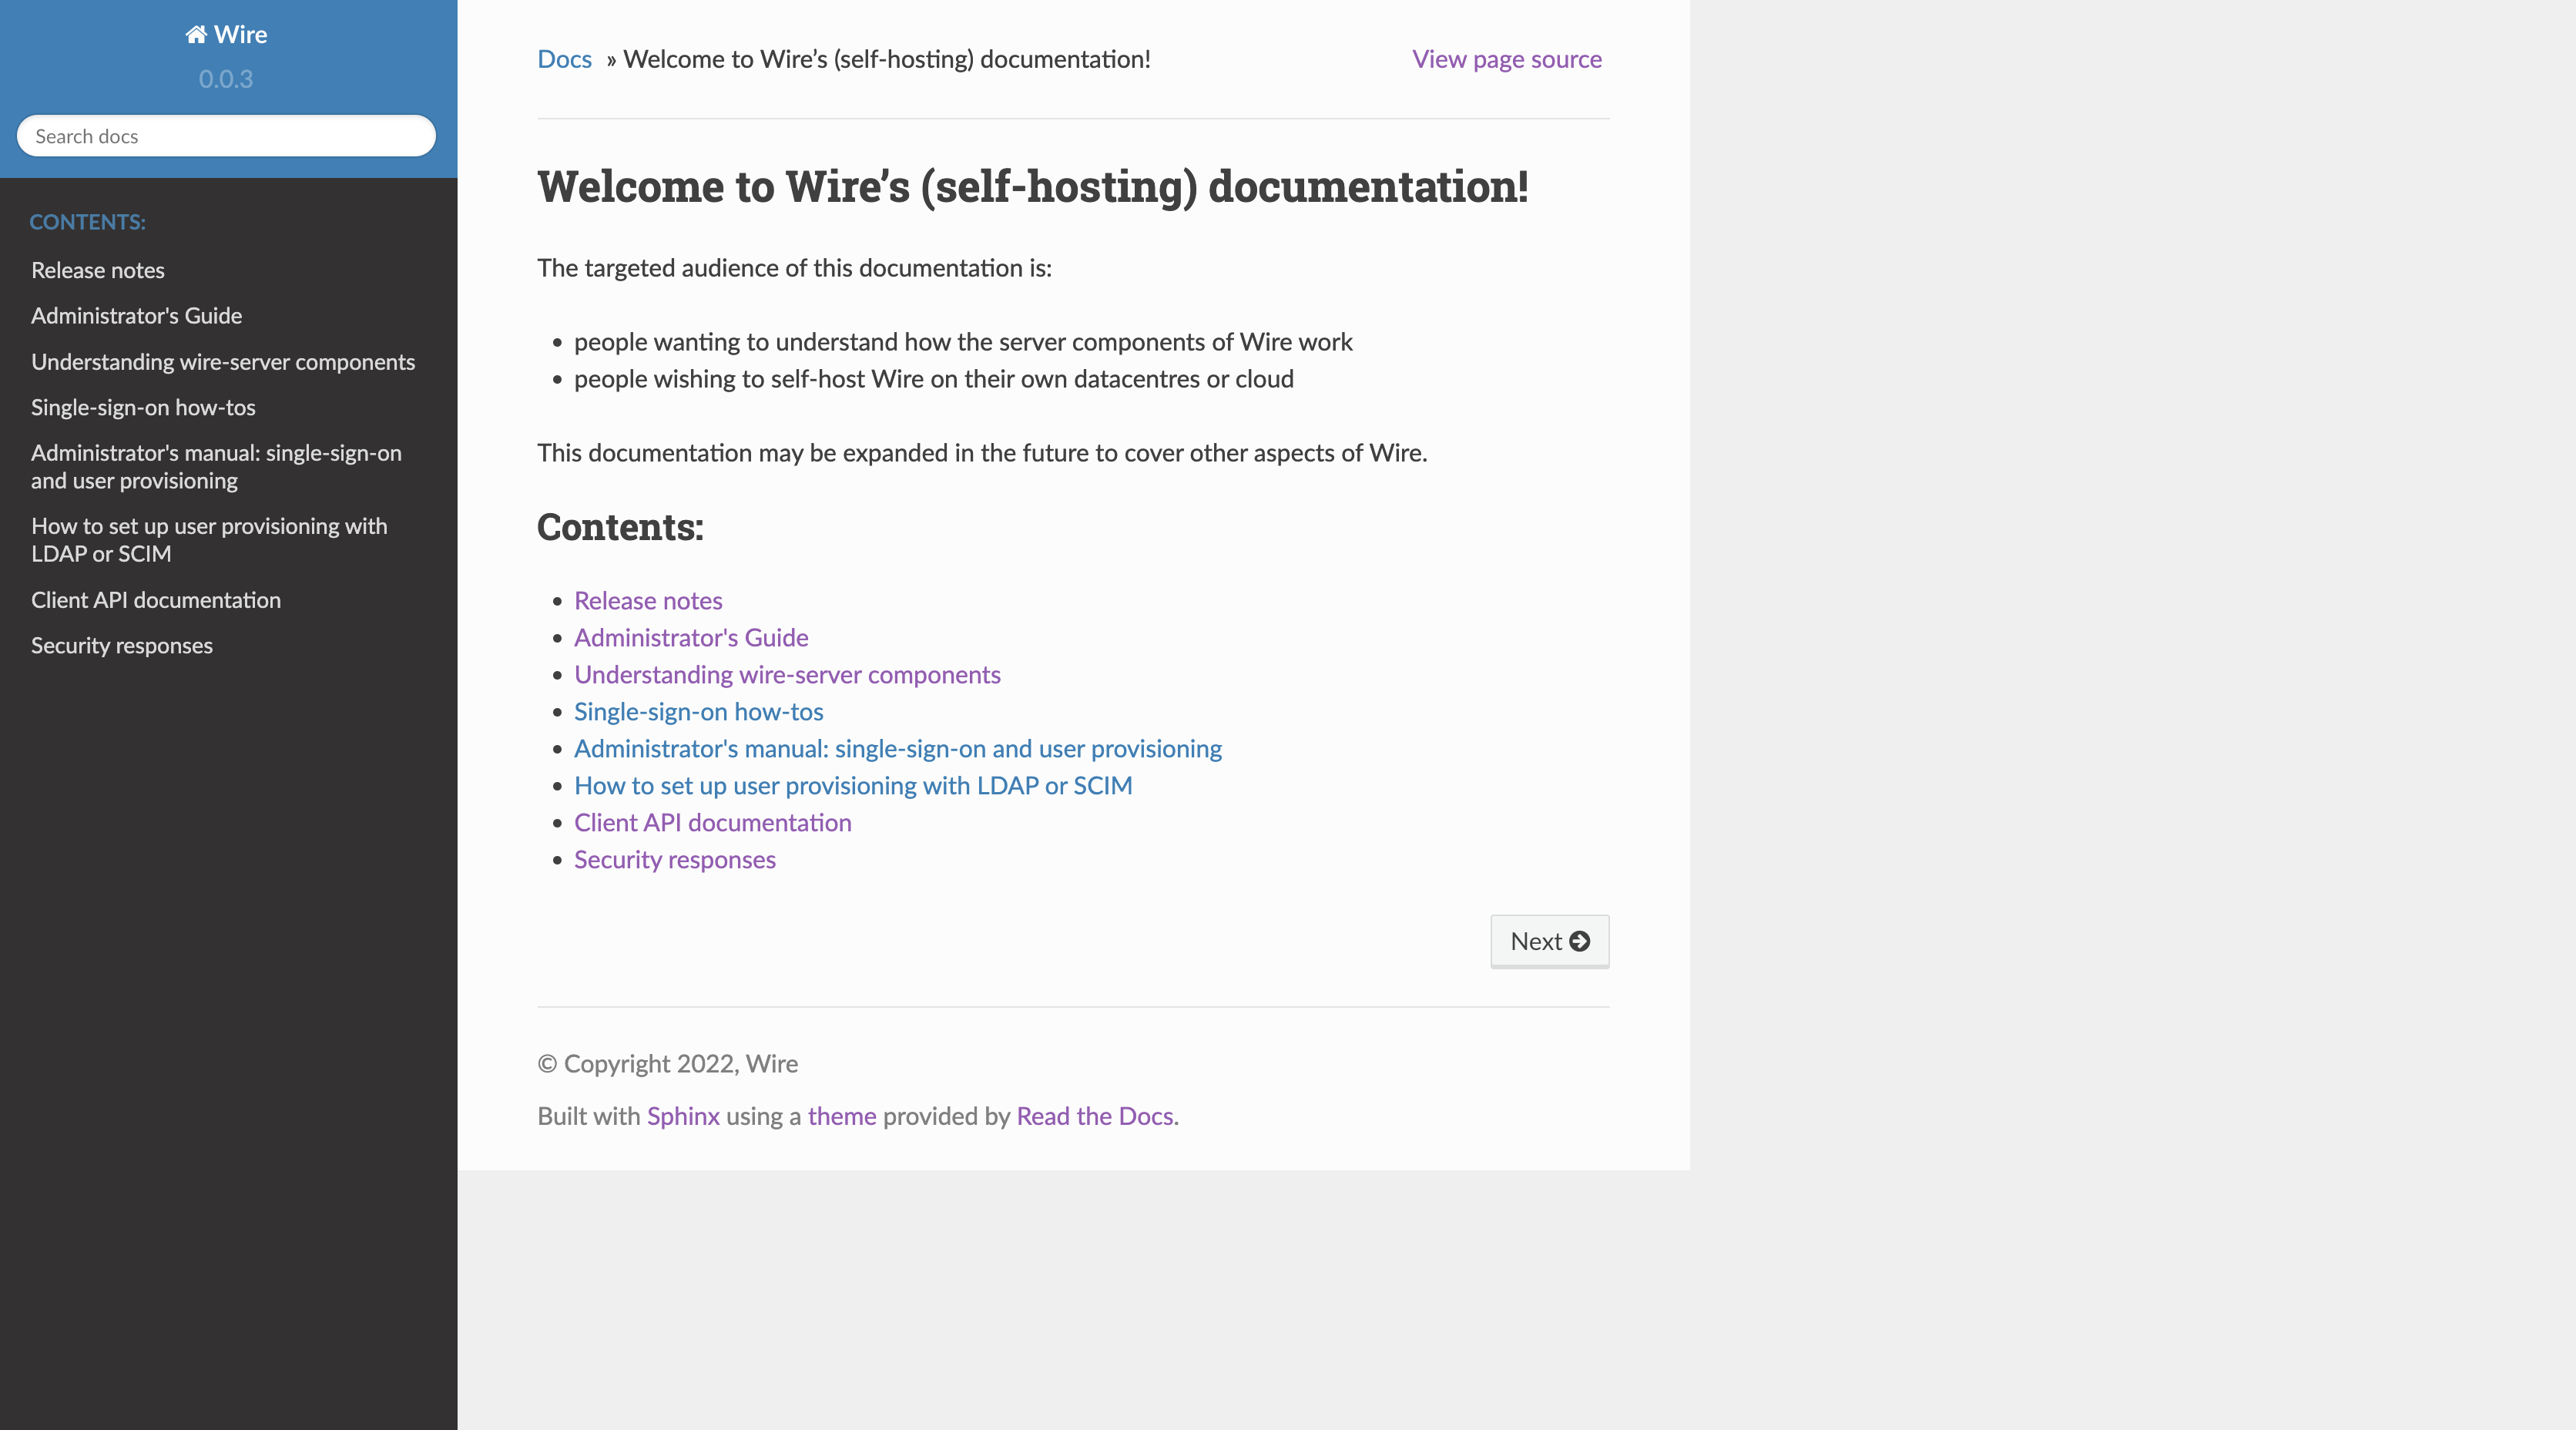
Task: Visit Read the Docs footer link
Action: click(x=1094, y=1116)
